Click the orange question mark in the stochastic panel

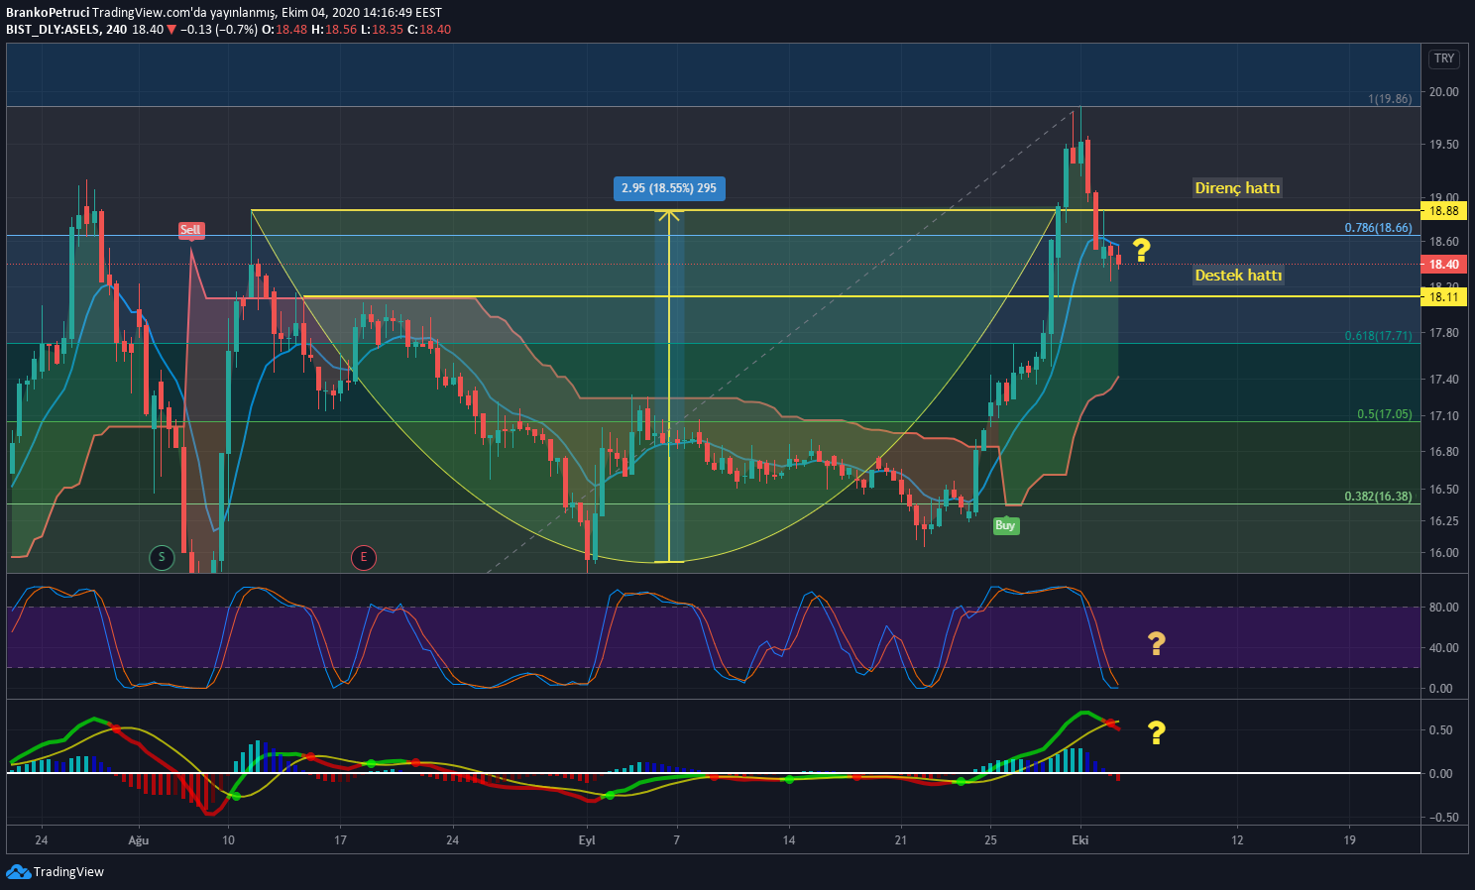click(1156, 644)
